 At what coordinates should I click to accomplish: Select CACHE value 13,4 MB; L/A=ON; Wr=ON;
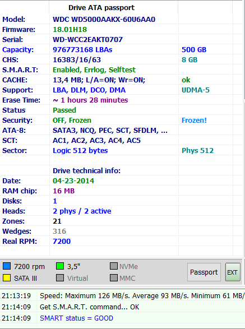click(x=99, y=80)
